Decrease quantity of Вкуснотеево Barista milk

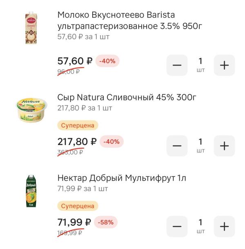point(177,65)
